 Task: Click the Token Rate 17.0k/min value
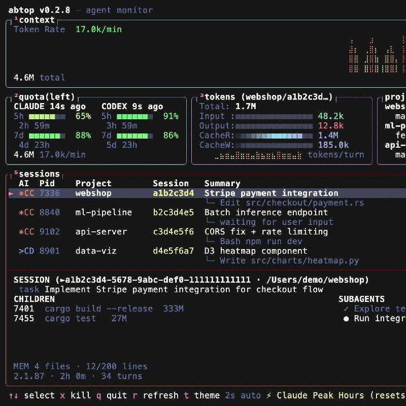tap(98, 29)
